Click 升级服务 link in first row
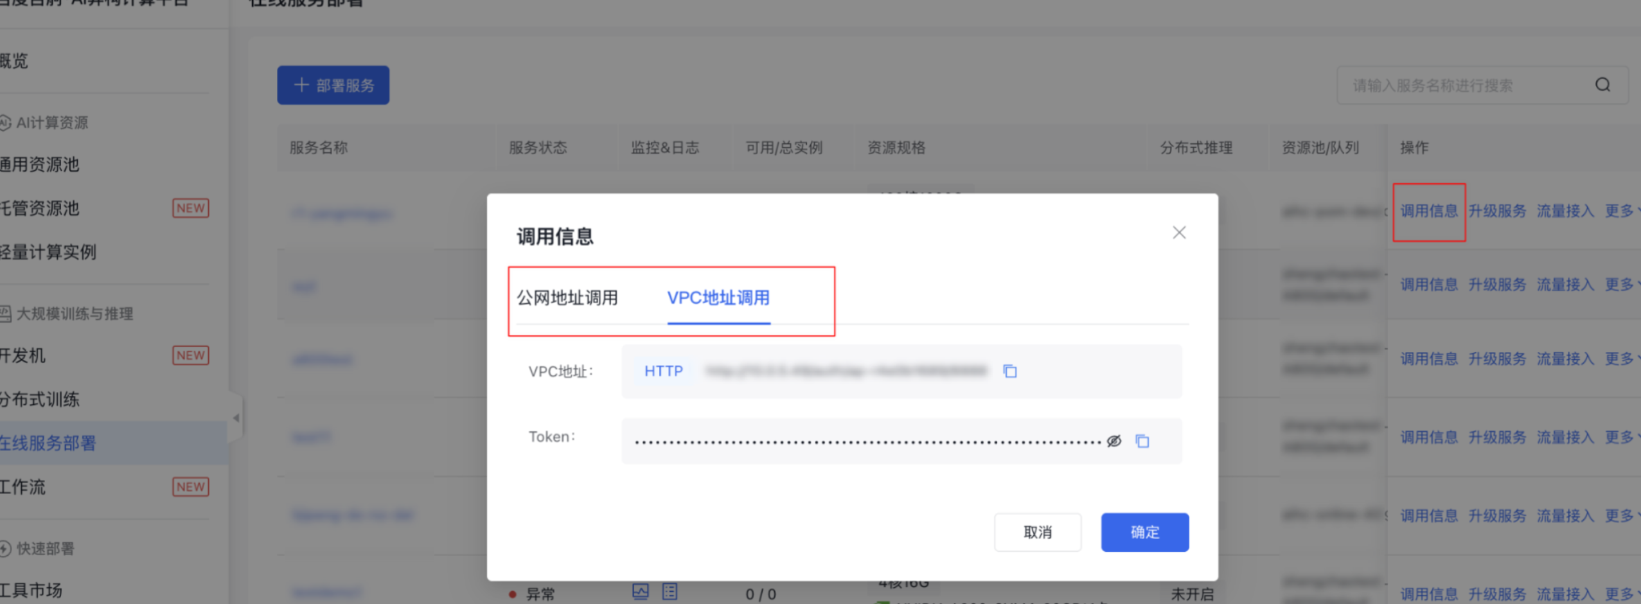The height and width of the screenshot is (604, 1641). [1497, 211]
